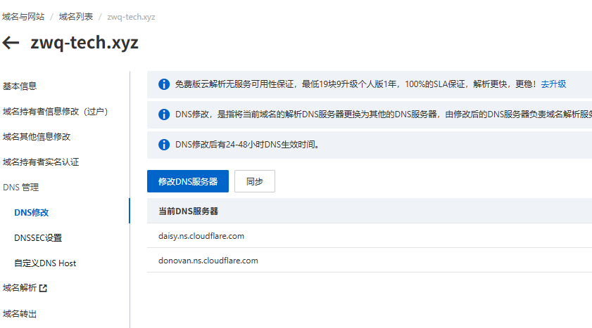
Task: Click the info icon beside the free version notice
Action: tap(164, 84)
